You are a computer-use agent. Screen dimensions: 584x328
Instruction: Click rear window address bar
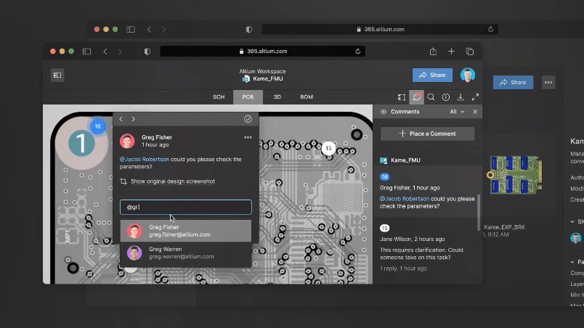[x=380, y=29]
